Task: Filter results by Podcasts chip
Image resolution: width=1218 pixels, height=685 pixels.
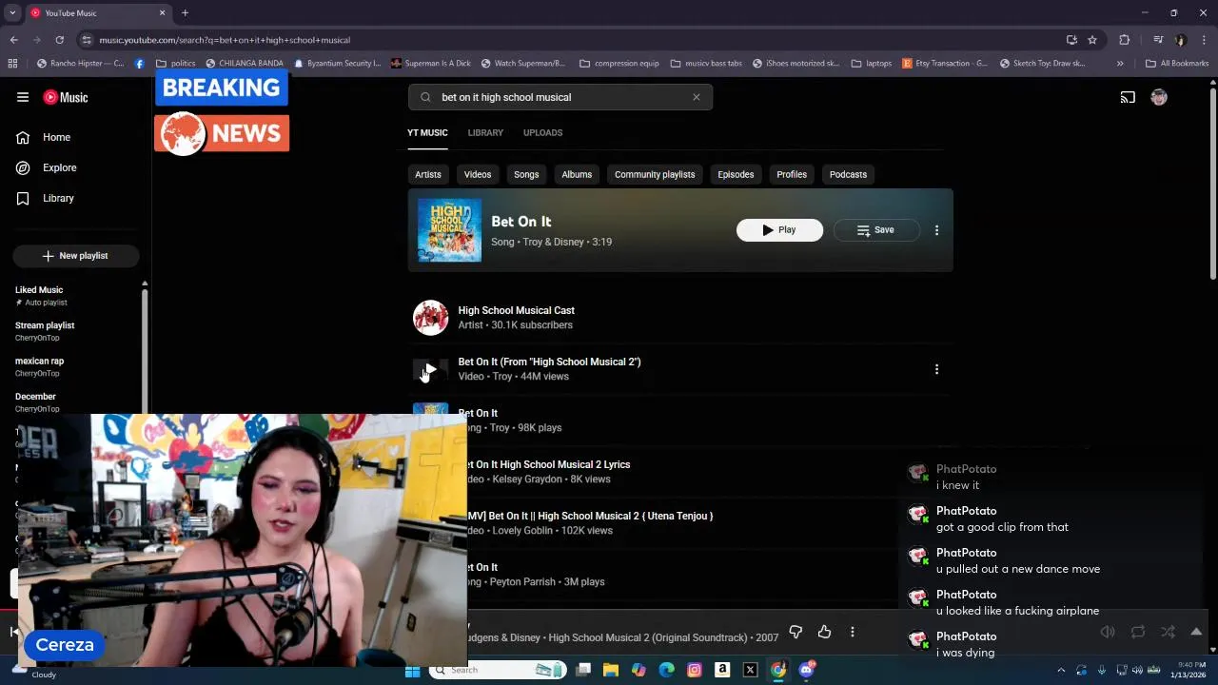Action: click(848, 174)
